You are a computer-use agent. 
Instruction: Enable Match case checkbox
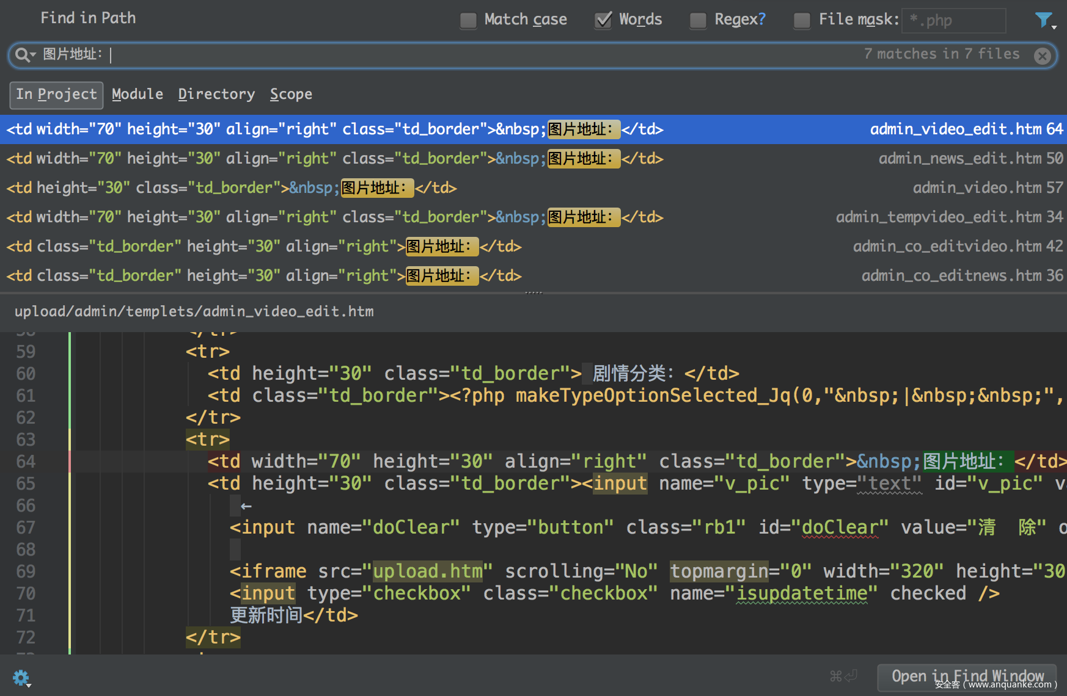[468, 20]
